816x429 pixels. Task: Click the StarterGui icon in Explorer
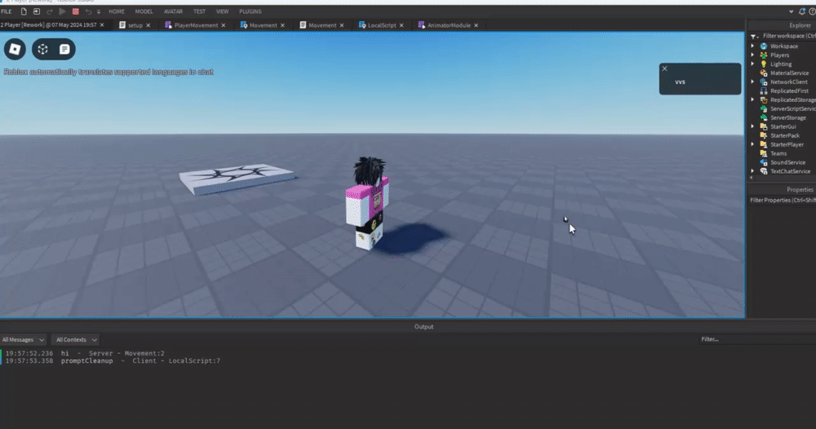pos(764,126)
